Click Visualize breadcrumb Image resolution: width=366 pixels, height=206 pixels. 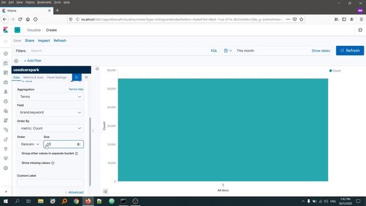tap(34, 30)
